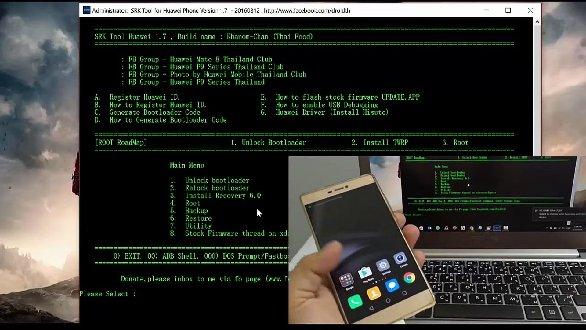Click 'Huawei Driver (Install Hisute)' option text

[332, 112]
